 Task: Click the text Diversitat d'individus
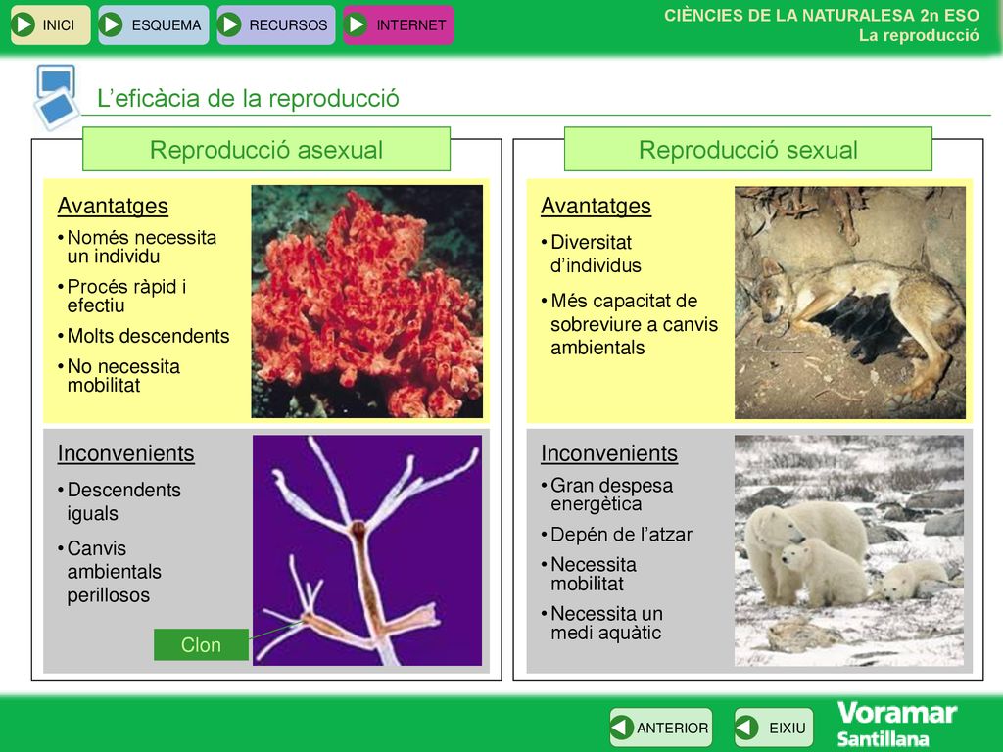596,254
